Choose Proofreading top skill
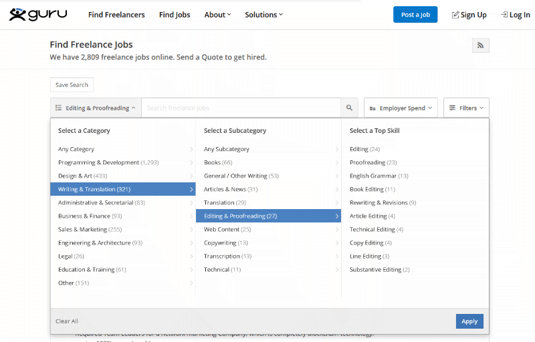This screenshot has width=535, height=342. [373, 162]
